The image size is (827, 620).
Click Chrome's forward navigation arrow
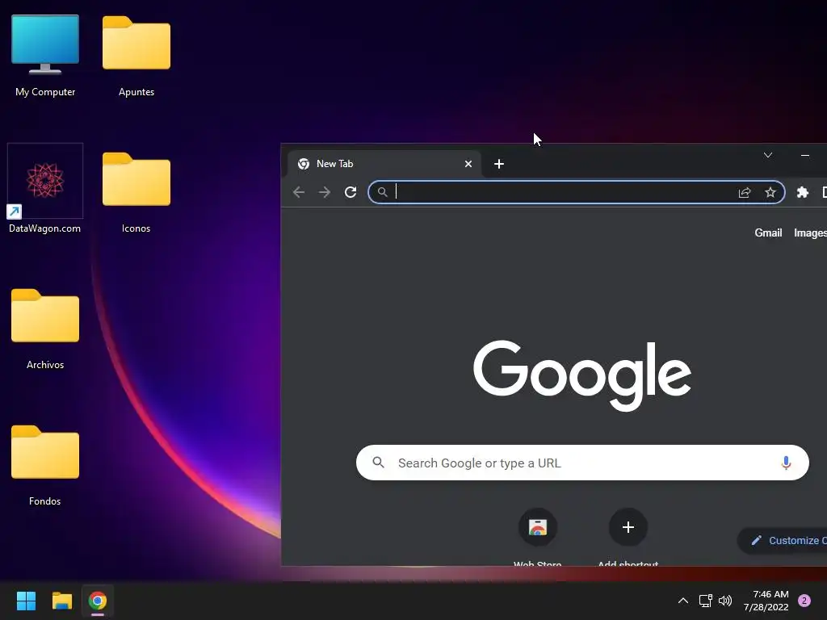pyautogui.click(x=325, y=192)
